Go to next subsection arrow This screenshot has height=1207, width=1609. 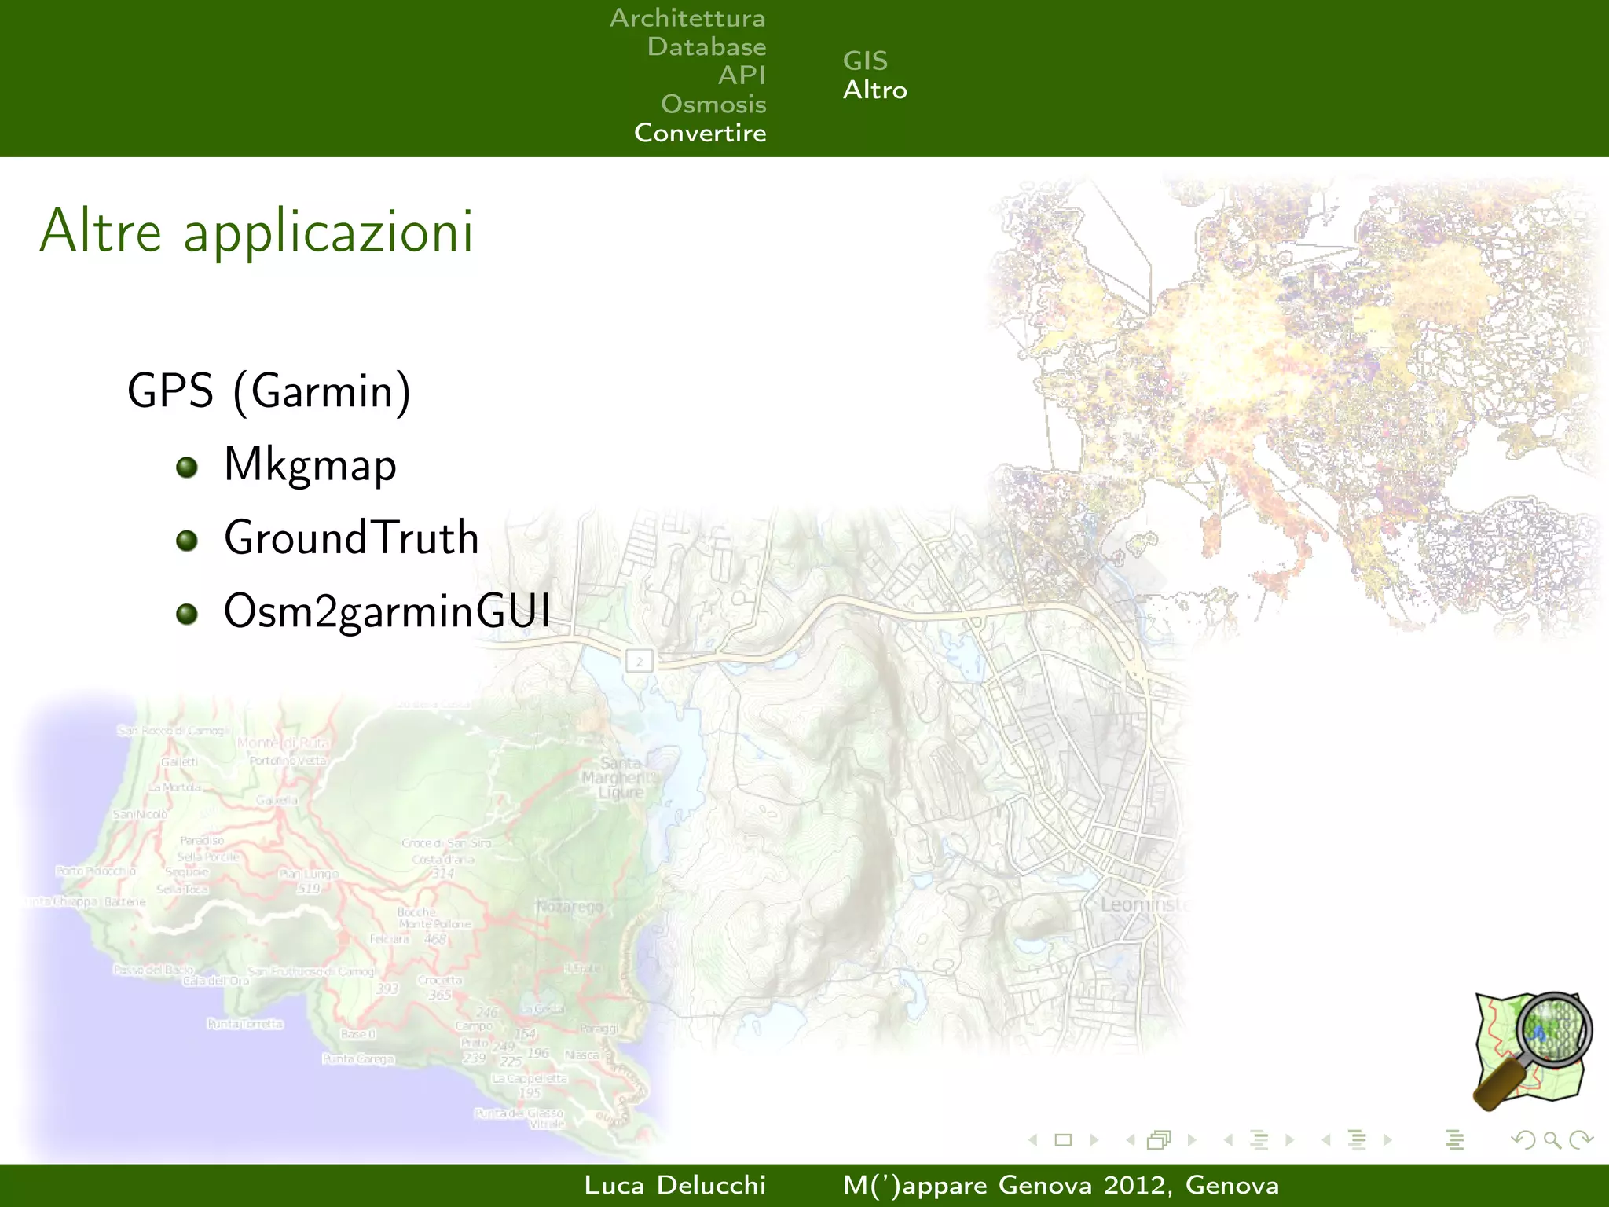click(x=1289, y=1140)
